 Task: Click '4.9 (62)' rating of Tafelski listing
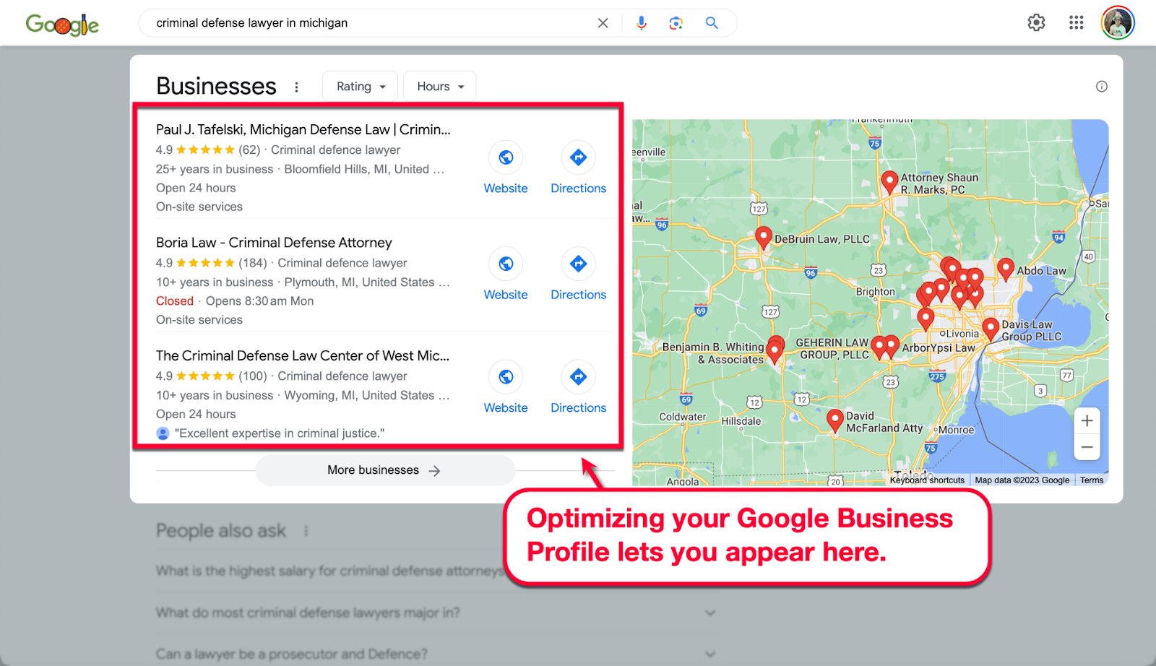pyautogui.click(x=208, y=150)
